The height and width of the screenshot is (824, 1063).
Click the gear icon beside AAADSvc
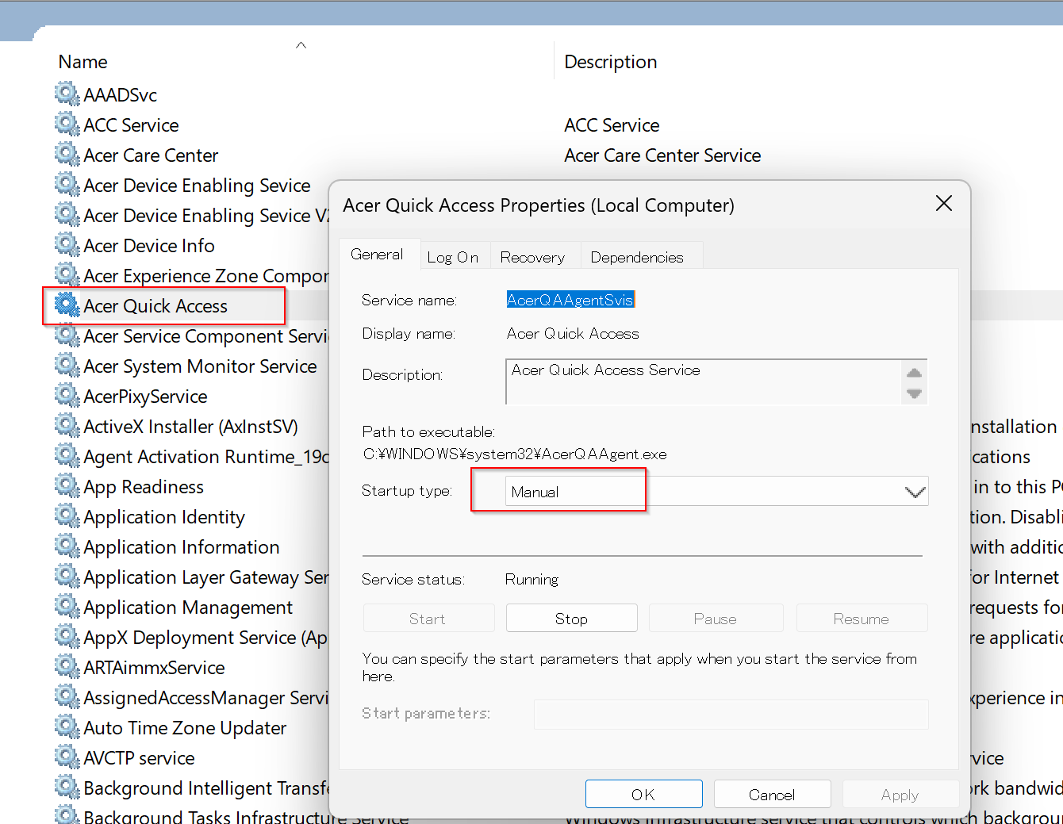[67, 94]
